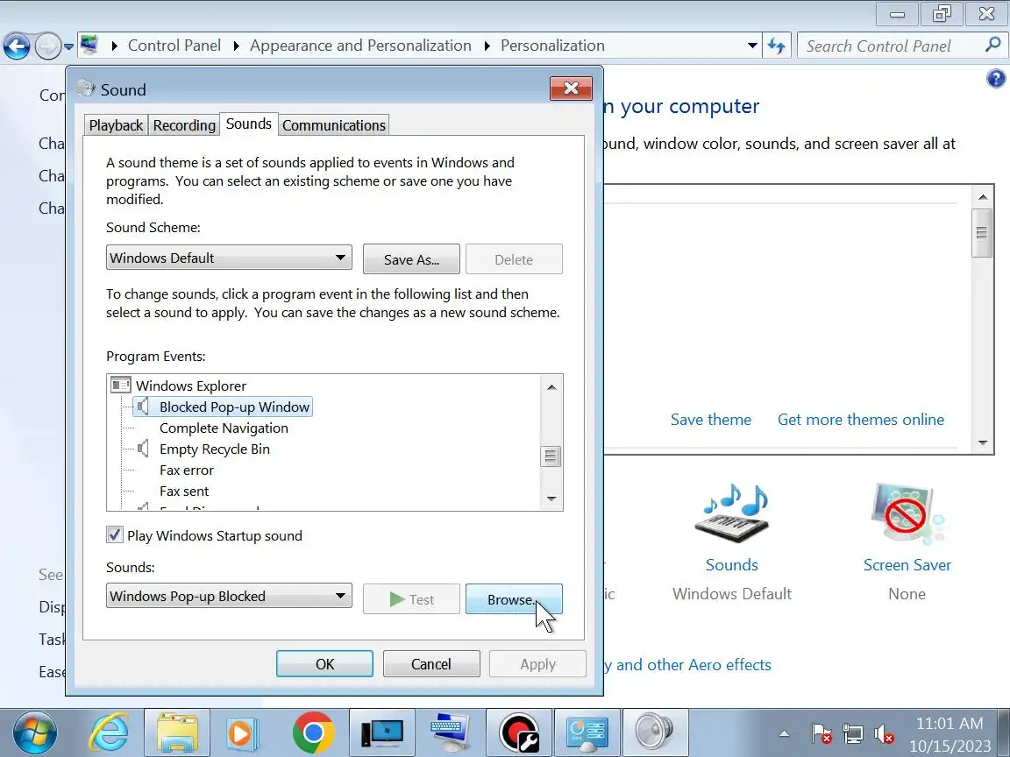
Task: Click the Windows Explorer group icon
Action: [x=120, y=386]
